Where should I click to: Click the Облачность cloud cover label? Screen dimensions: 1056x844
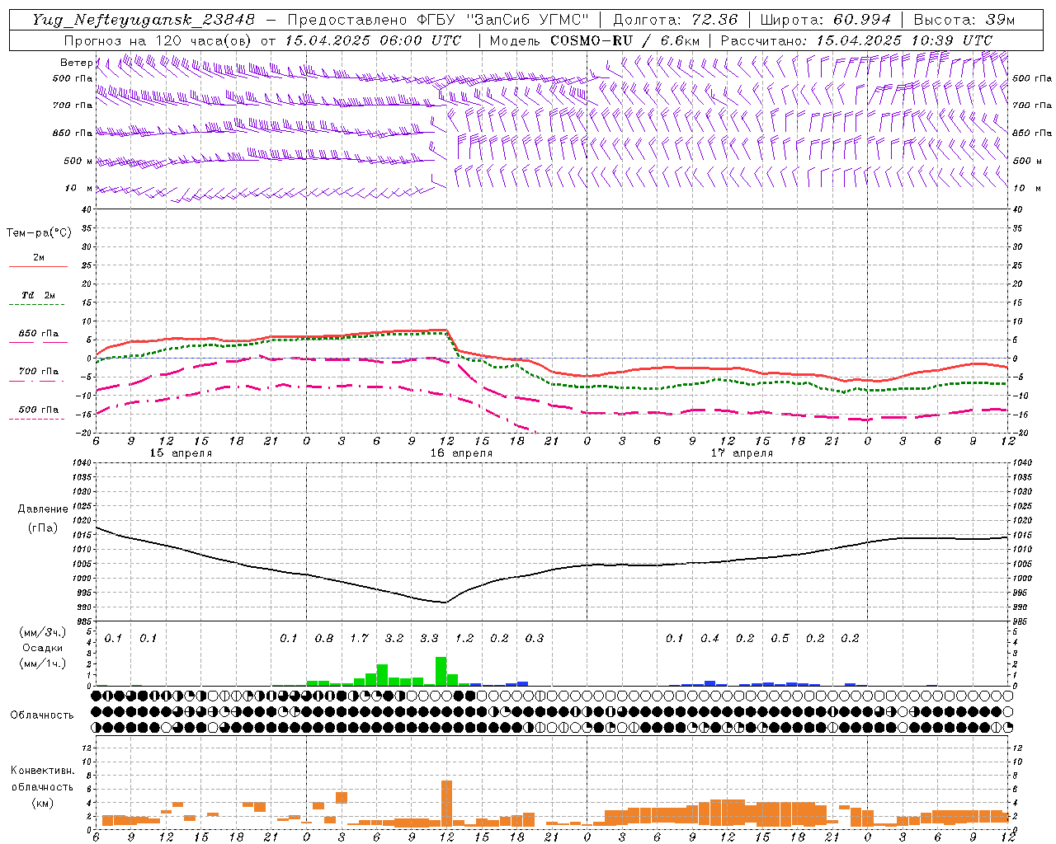coord(42,715)
